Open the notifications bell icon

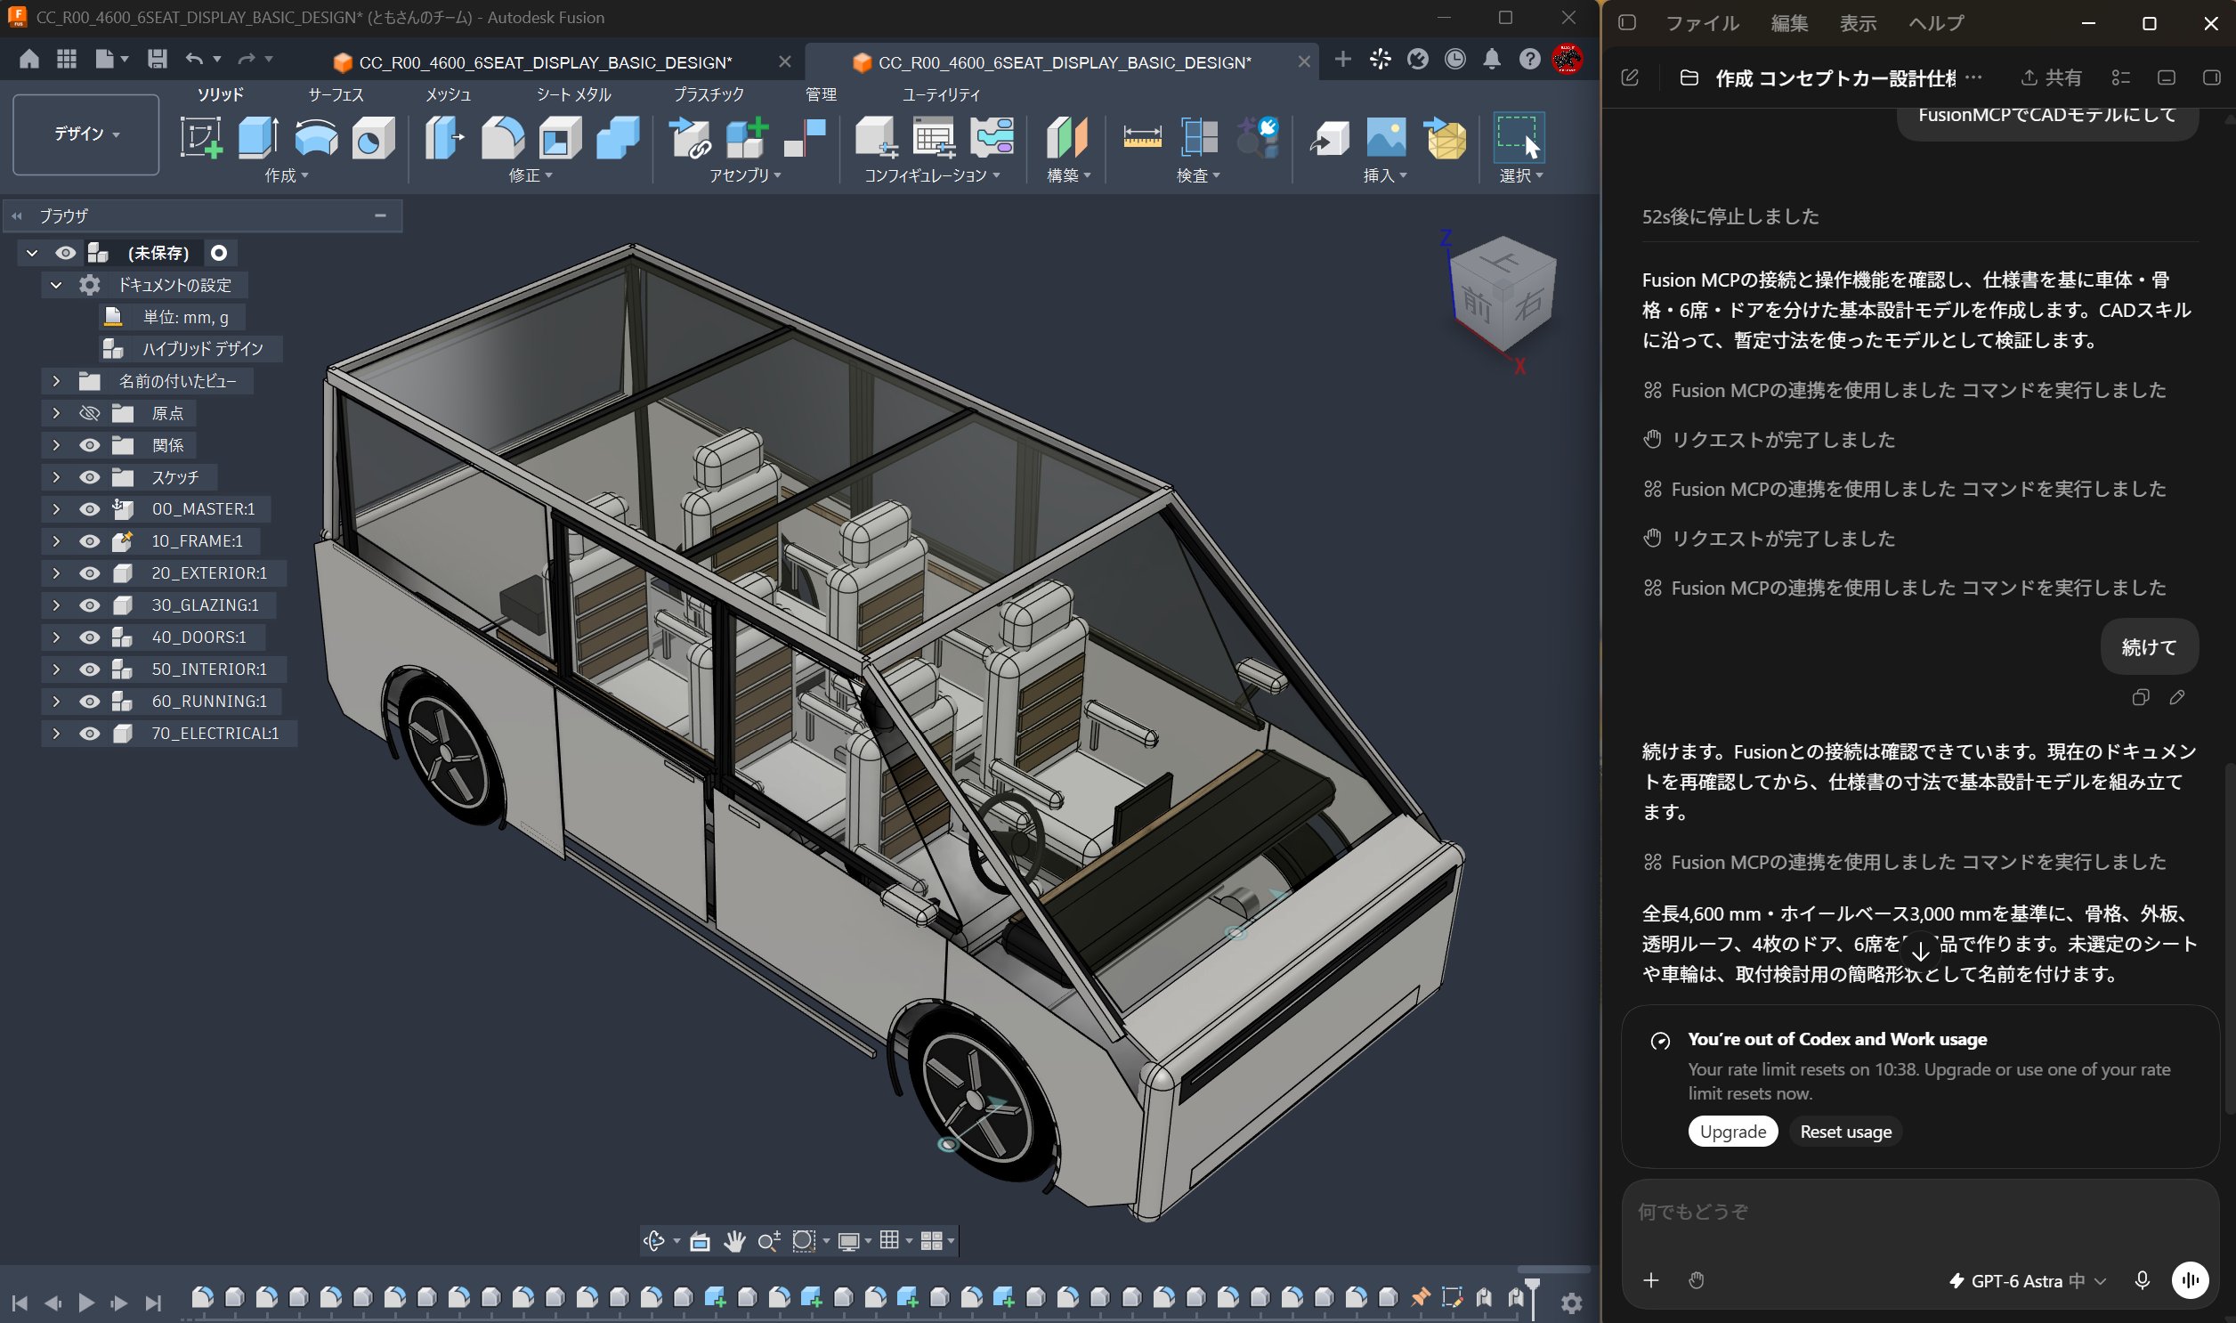(x=1491, y=59)
